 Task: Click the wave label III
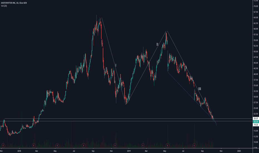pyautogui.click(x=200, y=89)
